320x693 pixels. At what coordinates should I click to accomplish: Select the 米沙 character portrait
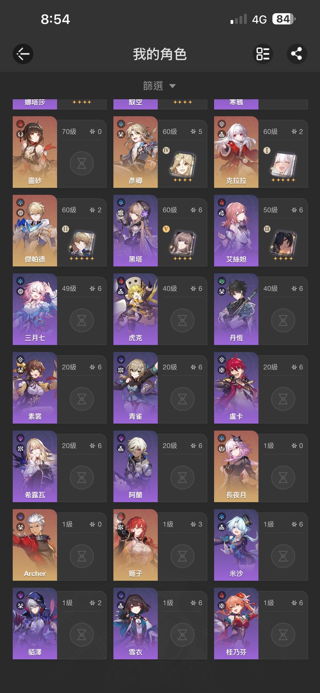[236, 545]
